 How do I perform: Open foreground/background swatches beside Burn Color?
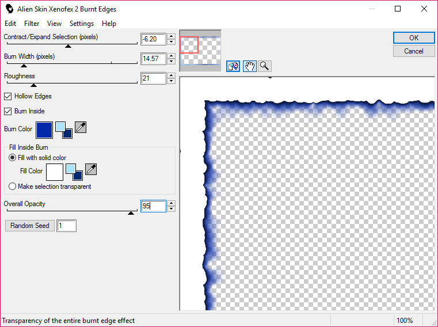(64, 130)
